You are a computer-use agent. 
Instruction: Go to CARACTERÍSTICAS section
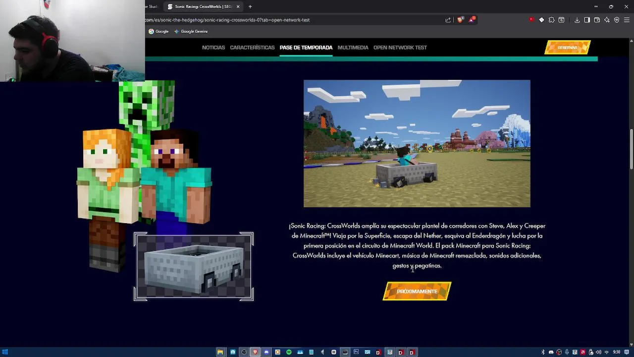click(252, 48)
